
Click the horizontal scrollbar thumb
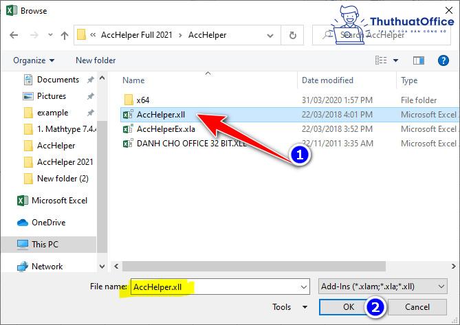click(x=254, y=267)
